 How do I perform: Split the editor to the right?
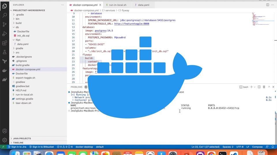(268, 5)
